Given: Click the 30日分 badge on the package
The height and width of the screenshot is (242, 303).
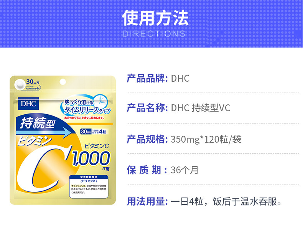Looking at the screenshot, I should coord(33,81).
